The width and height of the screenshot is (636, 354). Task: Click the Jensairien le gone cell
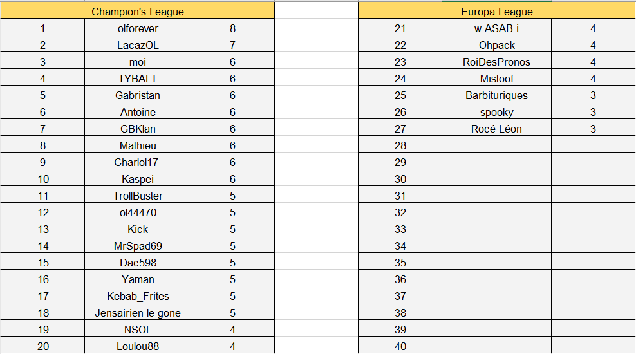138,313
